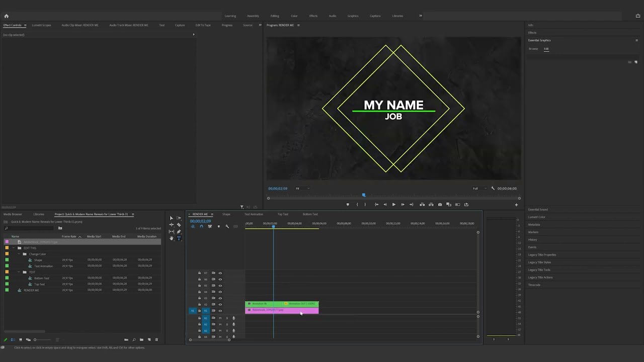Click the Quick Export icon

click(638, 16)
